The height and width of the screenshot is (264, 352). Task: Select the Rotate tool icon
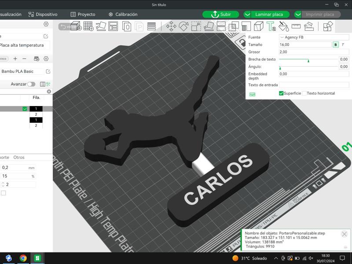[183, 26]
